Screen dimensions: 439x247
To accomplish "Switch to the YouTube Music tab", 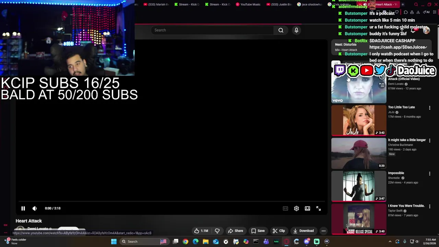I will pos(248,4).
